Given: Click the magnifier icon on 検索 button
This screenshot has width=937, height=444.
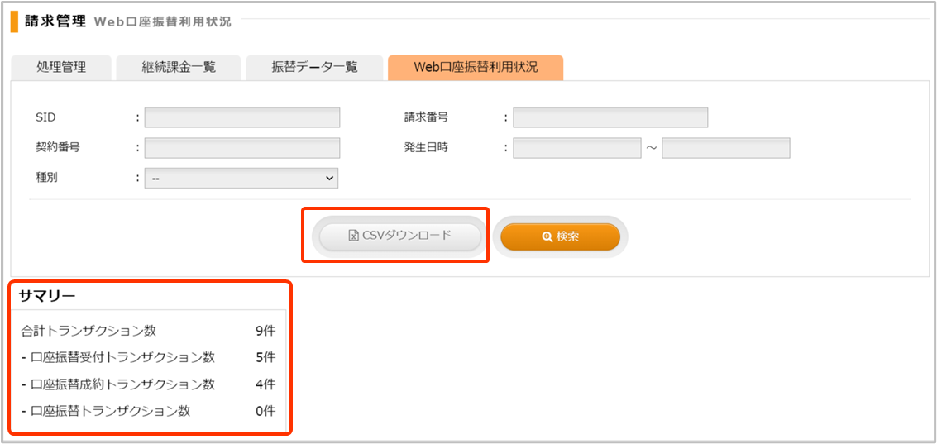Looking at the screenshot, I should (547, 236).
